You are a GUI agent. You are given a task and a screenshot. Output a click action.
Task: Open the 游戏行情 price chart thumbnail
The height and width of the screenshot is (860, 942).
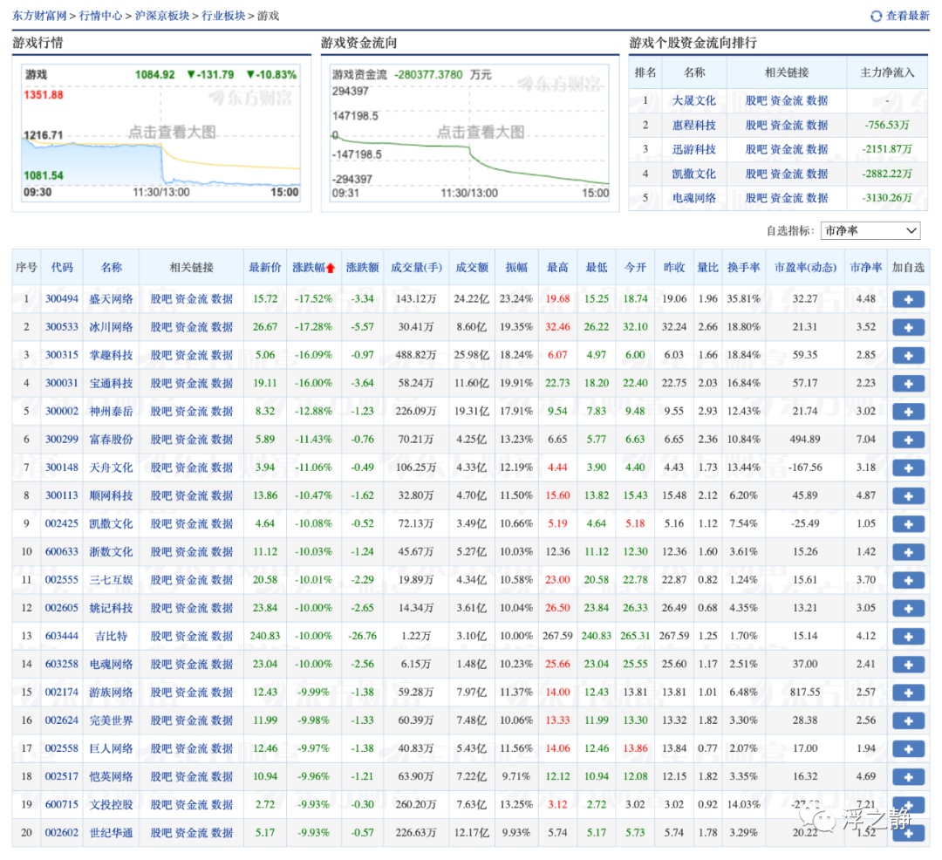(x=161, y=133)
